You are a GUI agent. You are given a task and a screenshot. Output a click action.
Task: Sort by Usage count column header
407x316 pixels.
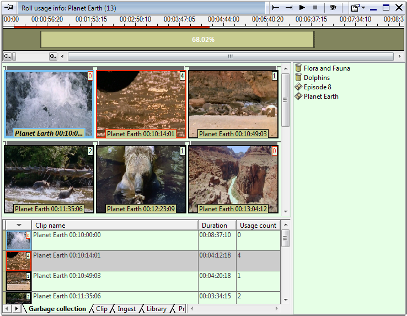258,225
